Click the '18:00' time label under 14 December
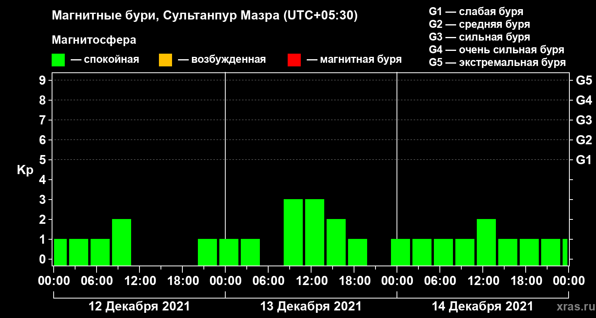The height and width of the screenshot is (318, 596). coord(526,281)
